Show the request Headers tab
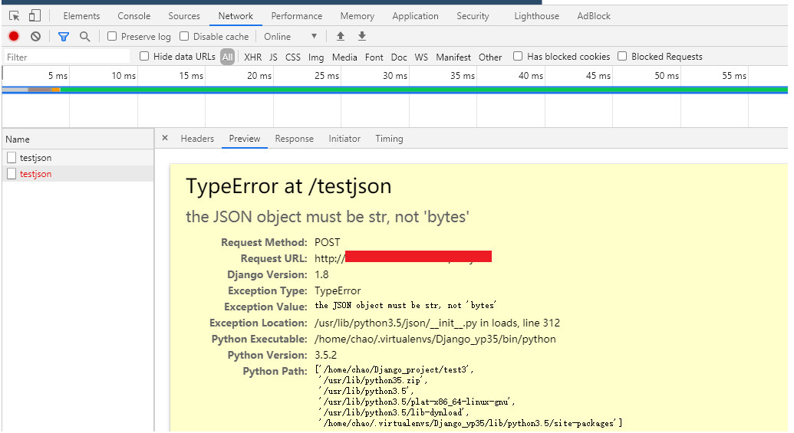Screen dimensions: 794x433 pyautogui.click(x=197, y=139)
